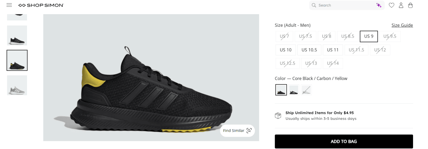The image size is (428, 149).
Task: Click the Shop Simon logo
Action: 41,5
